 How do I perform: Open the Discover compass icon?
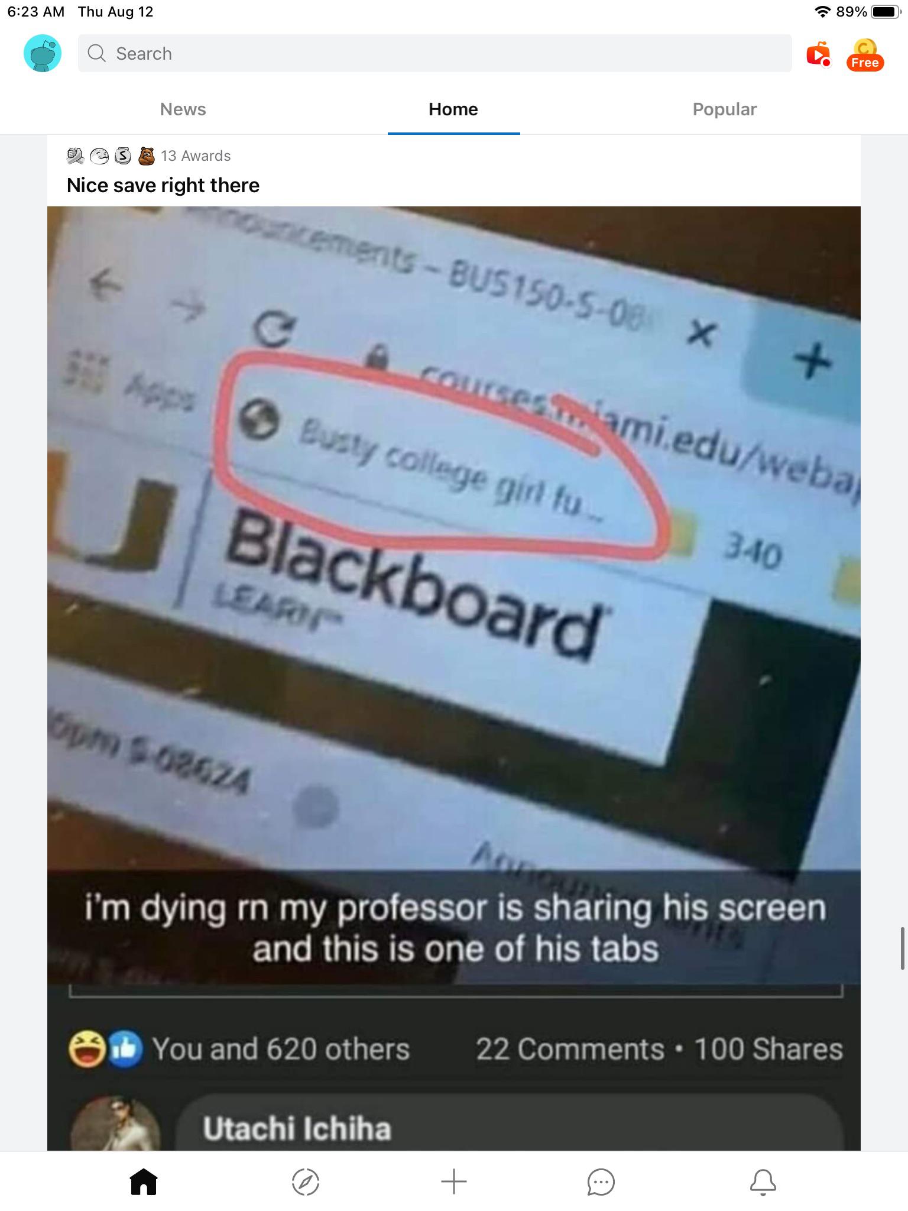point(306,1182)
